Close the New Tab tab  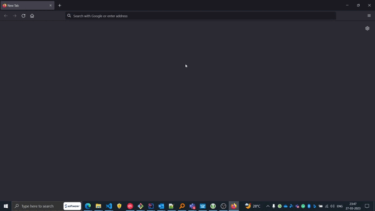tap(51, 5)
